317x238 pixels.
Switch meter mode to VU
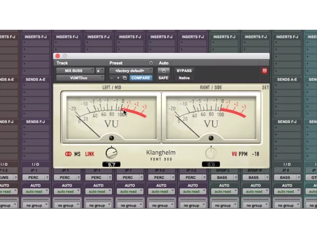pos(234,154)
